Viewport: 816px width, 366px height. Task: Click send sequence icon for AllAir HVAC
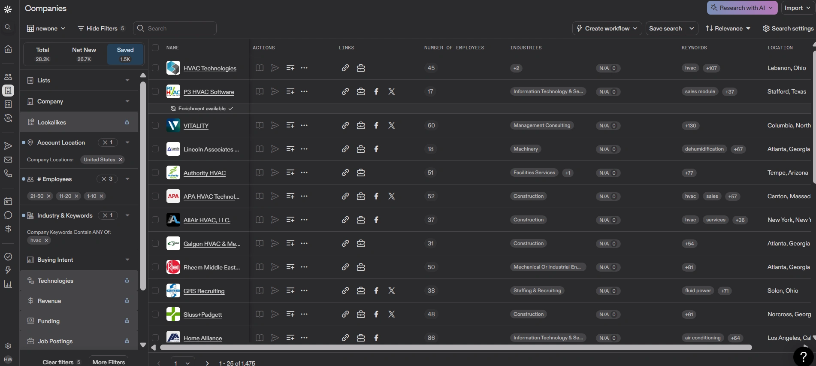(x=275, y=220)
